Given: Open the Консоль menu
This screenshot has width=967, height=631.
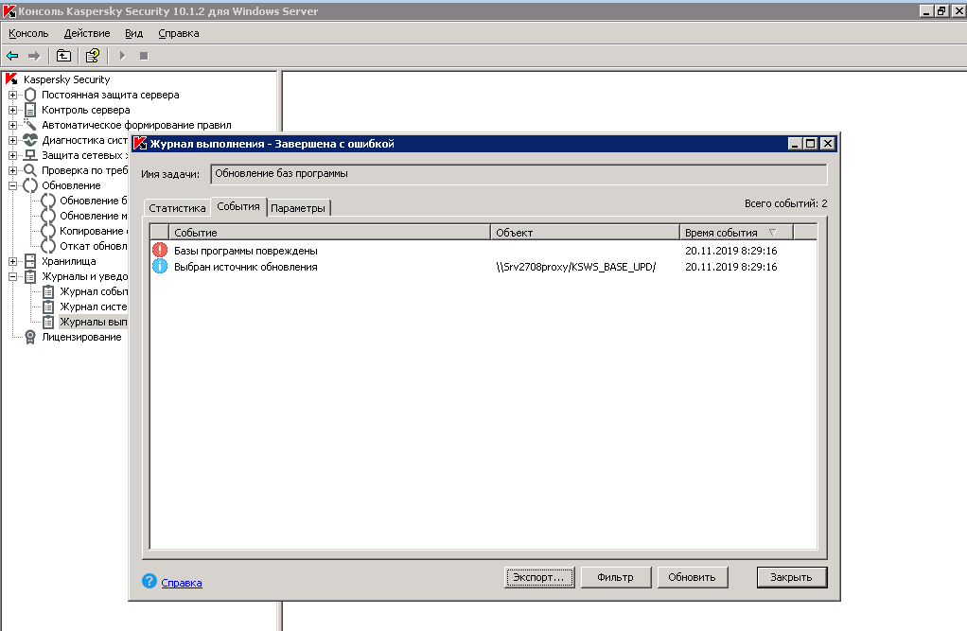Looking at the screenshot, I should 28,33.
